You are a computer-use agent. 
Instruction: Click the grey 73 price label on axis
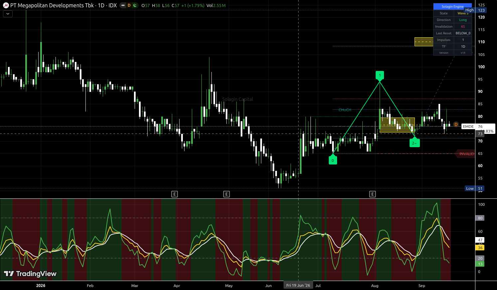coord(480,134)
